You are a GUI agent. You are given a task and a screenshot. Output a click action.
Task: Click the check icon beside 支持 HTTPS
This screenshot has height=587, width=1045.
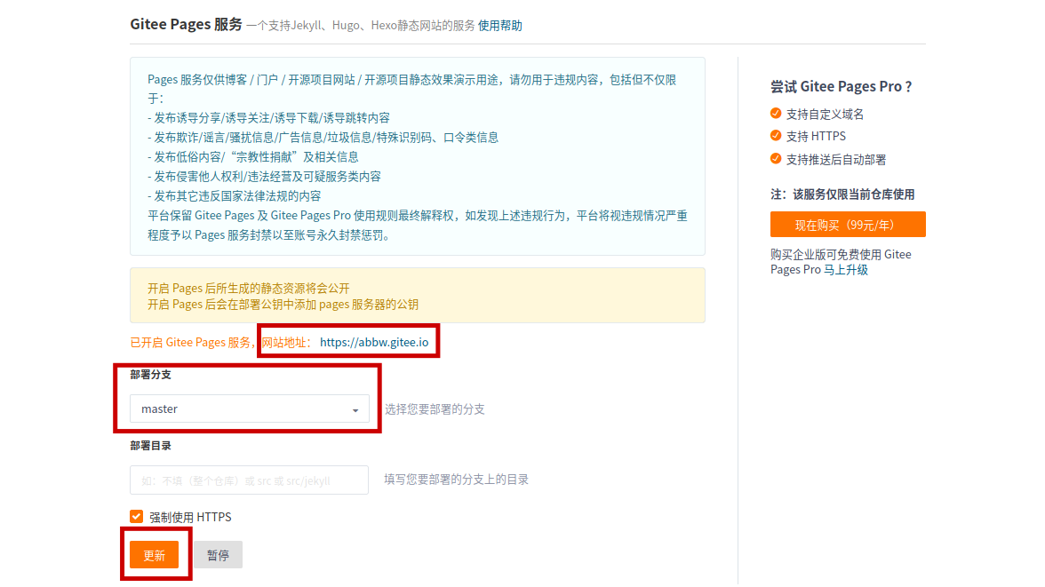776,136
